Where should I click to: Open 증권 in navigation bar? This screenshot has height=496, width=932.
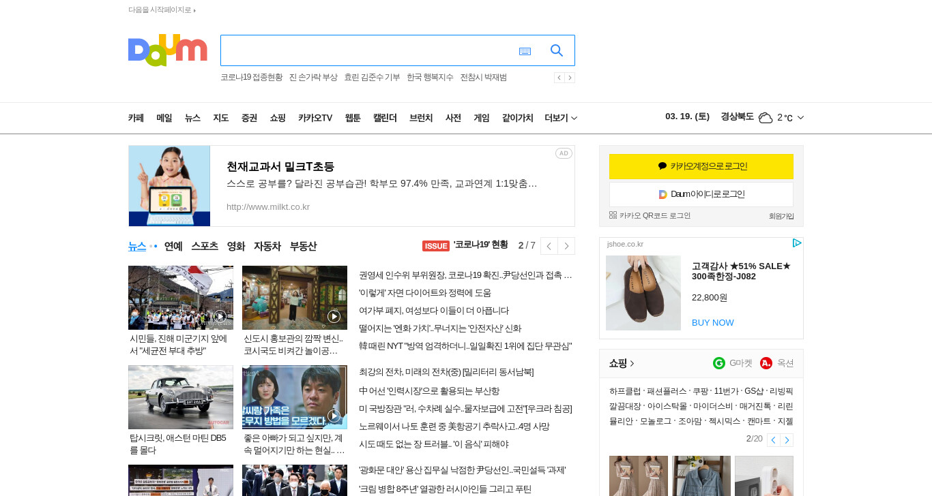pos(249,118)
